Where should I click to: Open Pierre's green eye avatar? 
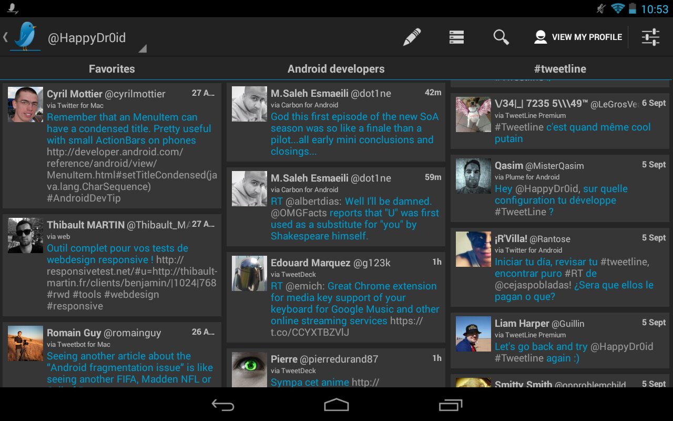(249, 369)
